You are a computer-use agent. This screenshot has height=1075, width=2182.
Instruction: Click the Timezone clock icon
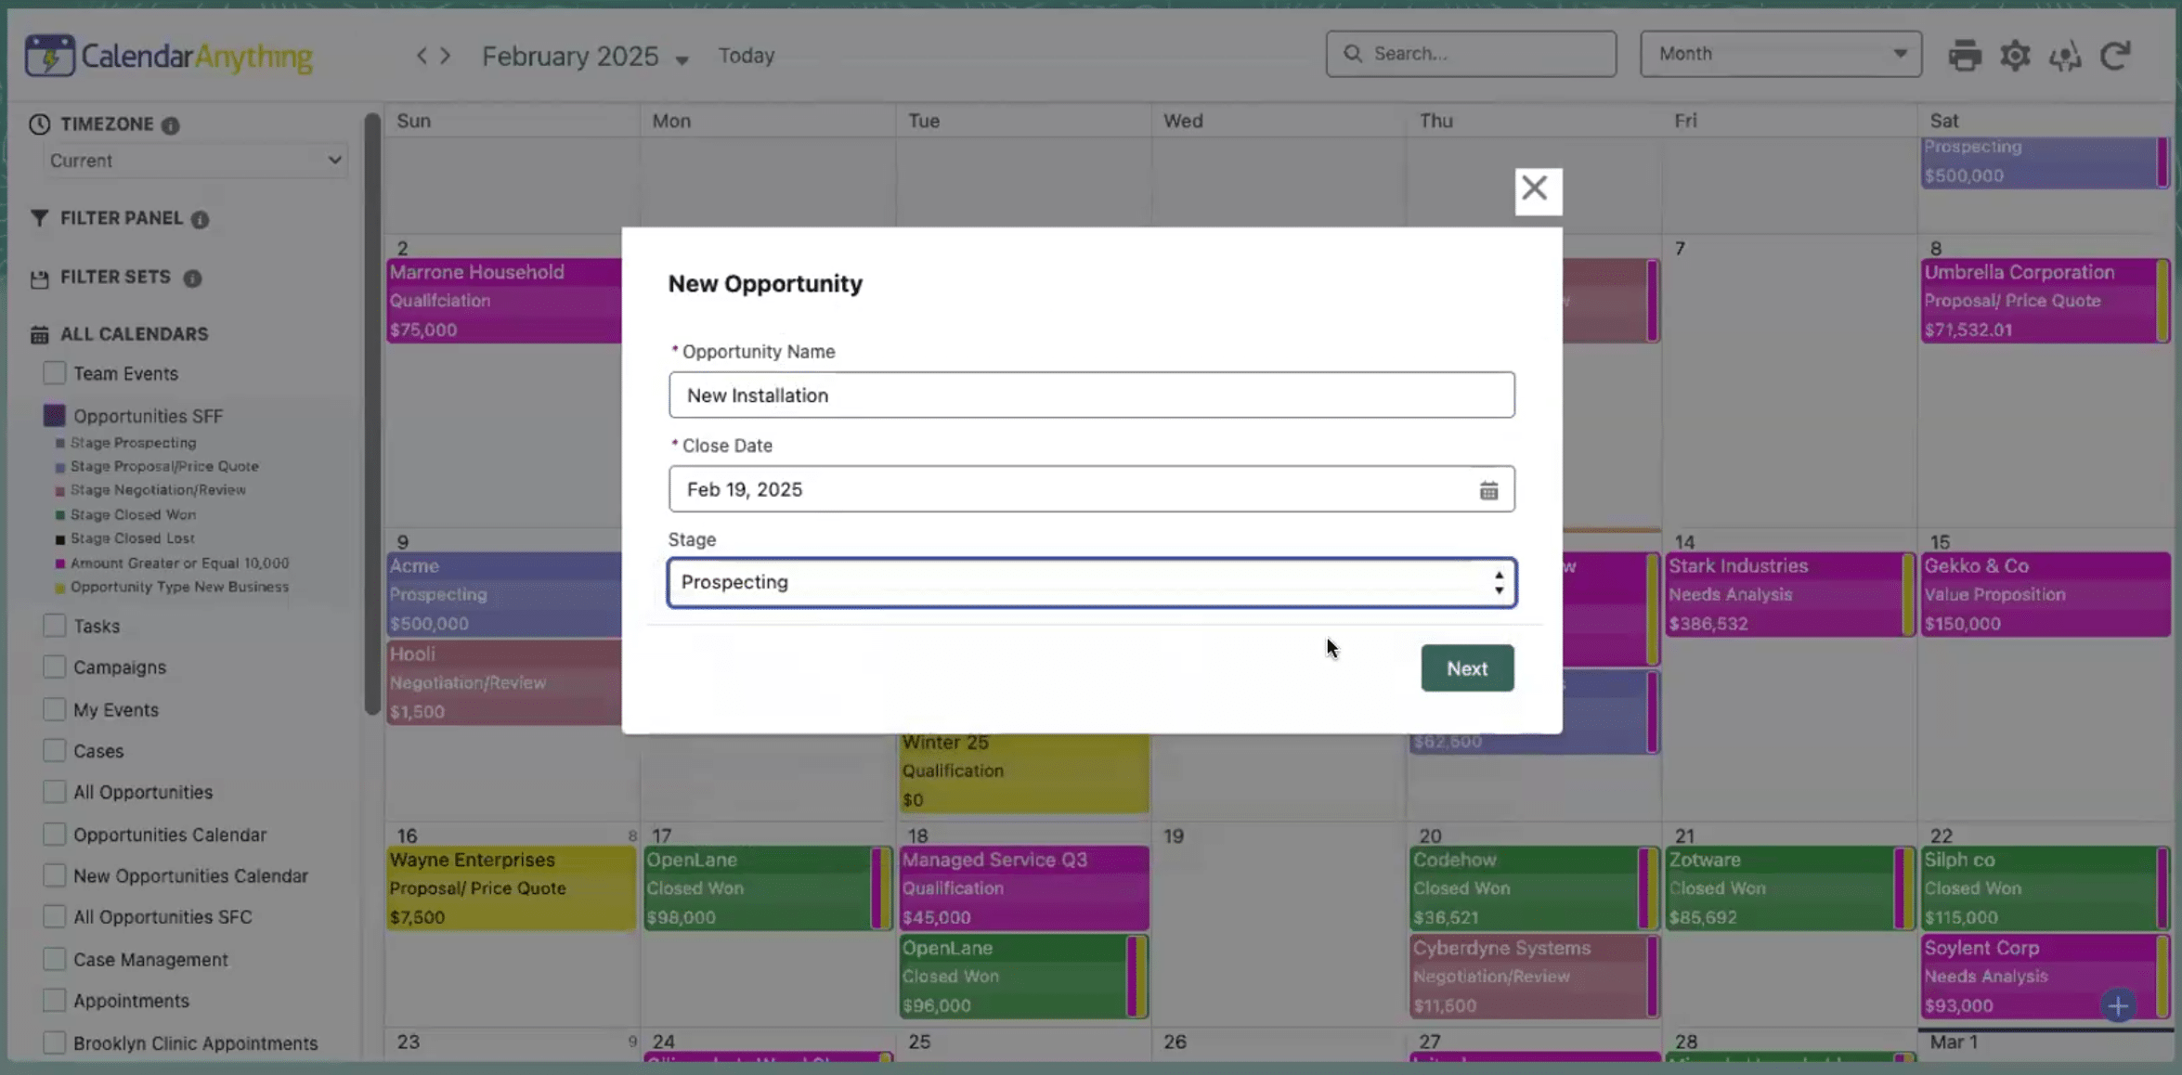pyautogui.click(x=39, y=124)
